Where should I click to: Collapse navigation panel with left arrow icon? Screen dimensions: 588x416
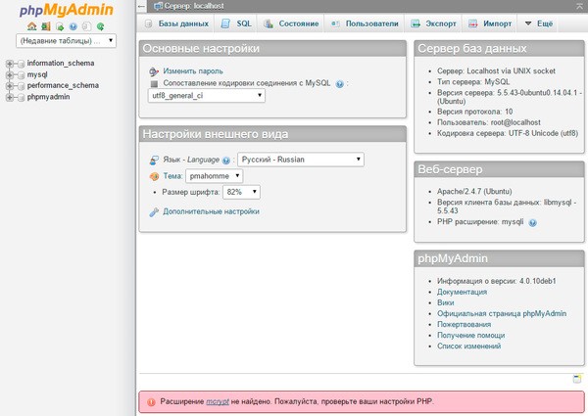click(x=141, y=7)
